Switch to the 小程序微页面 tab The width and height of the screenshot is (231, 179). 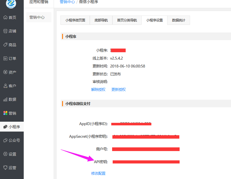tap(75, 20)
